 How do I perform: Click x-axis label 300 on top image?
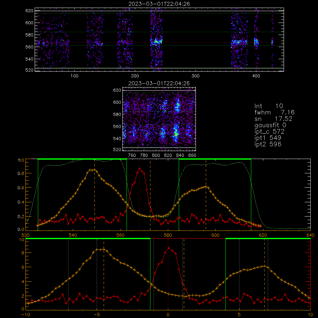click(x=196, y=76)
